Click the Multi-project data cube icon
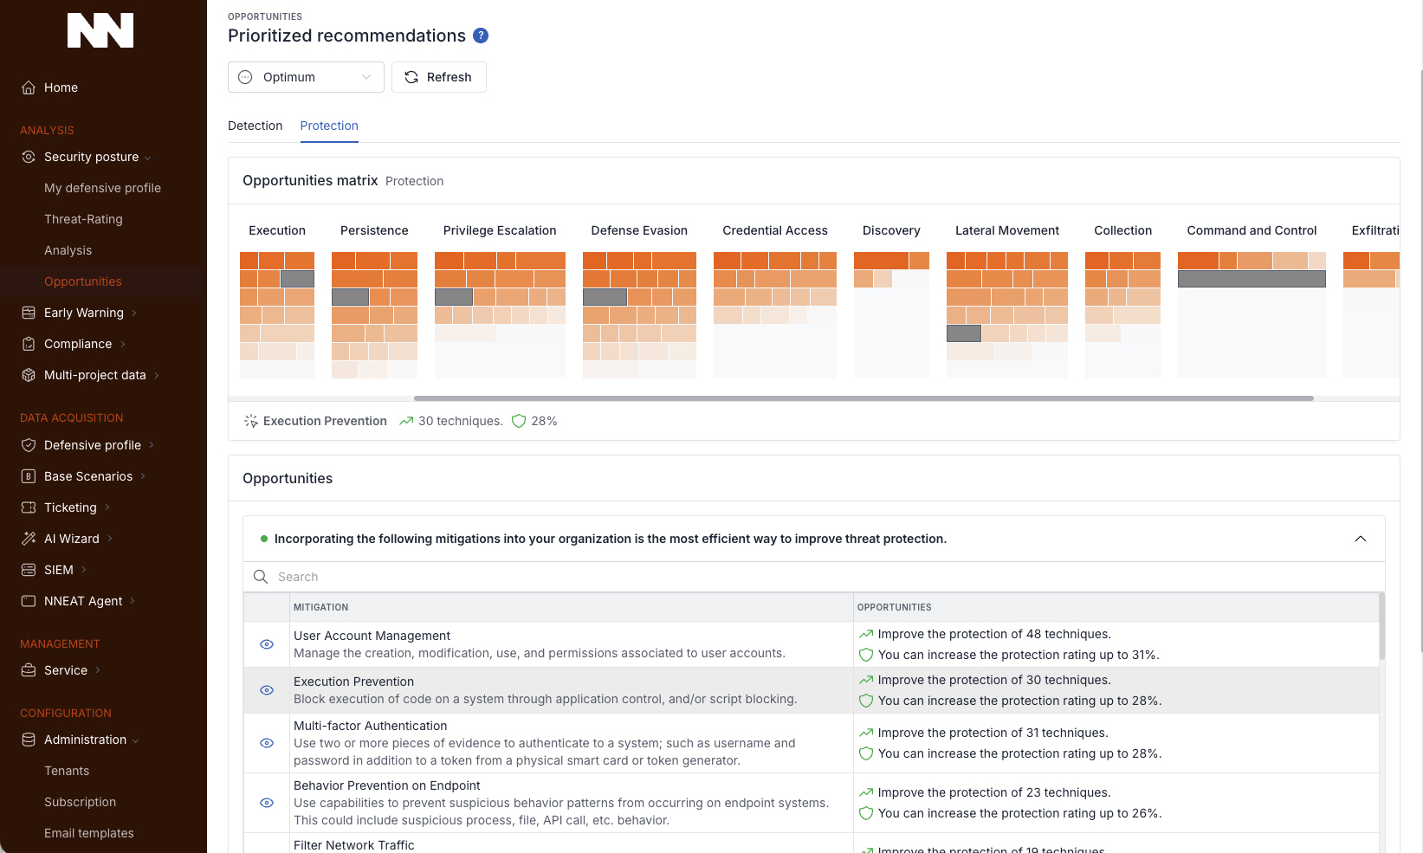 click(29, 375)
